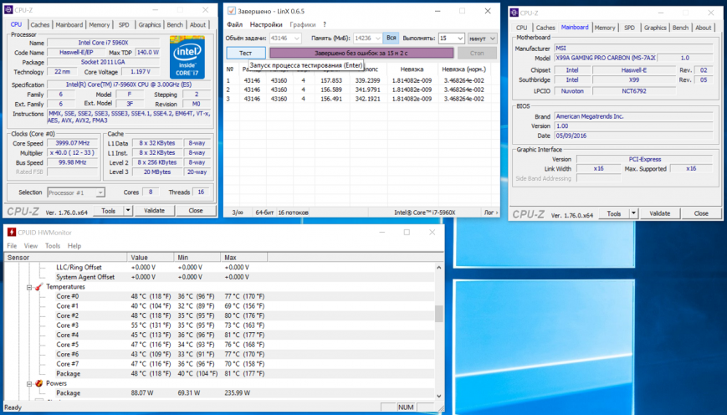Open View menu in HWMonitor
The width and height of the screenshot is (727, 415).
tap(31, 246)
